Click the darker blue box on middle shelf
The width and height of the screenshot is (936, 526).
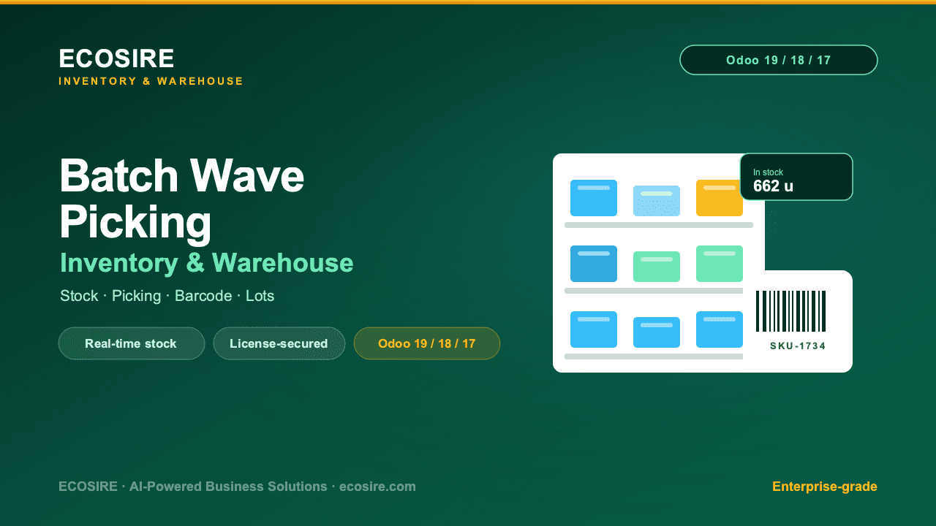[x=594, y=264]
